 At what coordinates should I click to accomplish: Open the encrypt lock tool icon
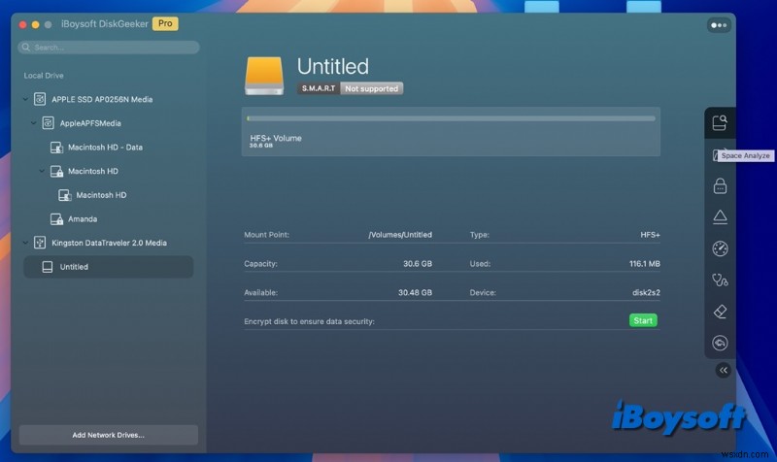720,186
